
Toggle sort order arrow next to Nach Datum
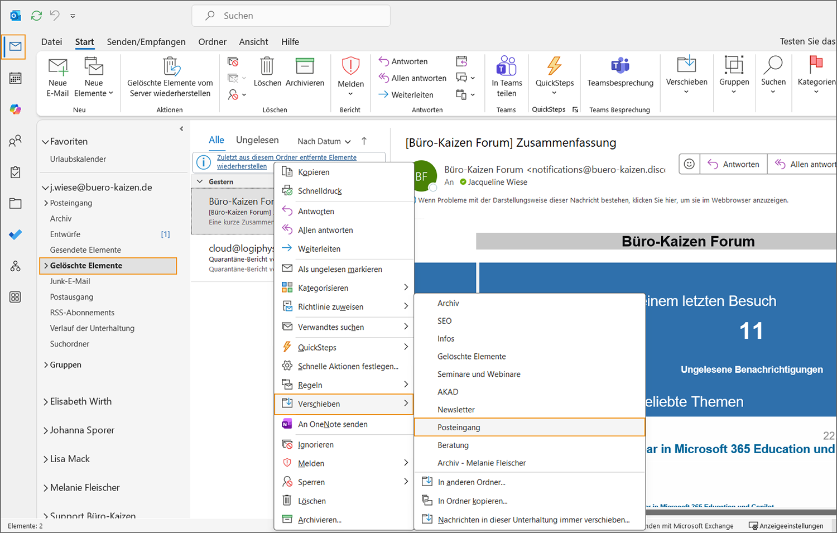pos(364,141)
